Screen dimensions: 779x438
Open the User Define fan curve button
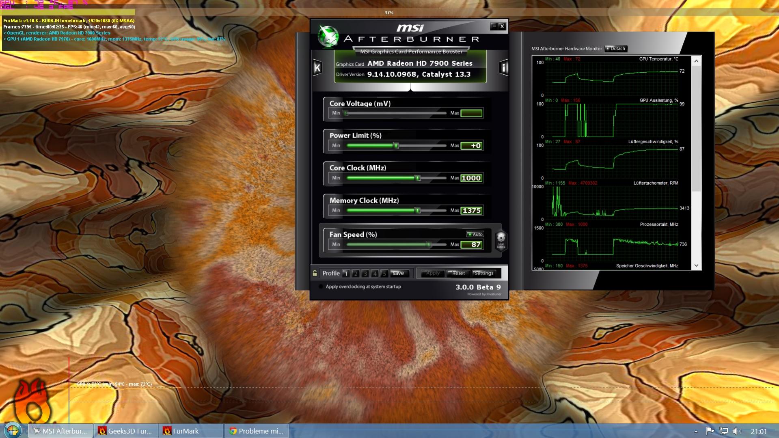pyautogui.click(x=501, y=241)
